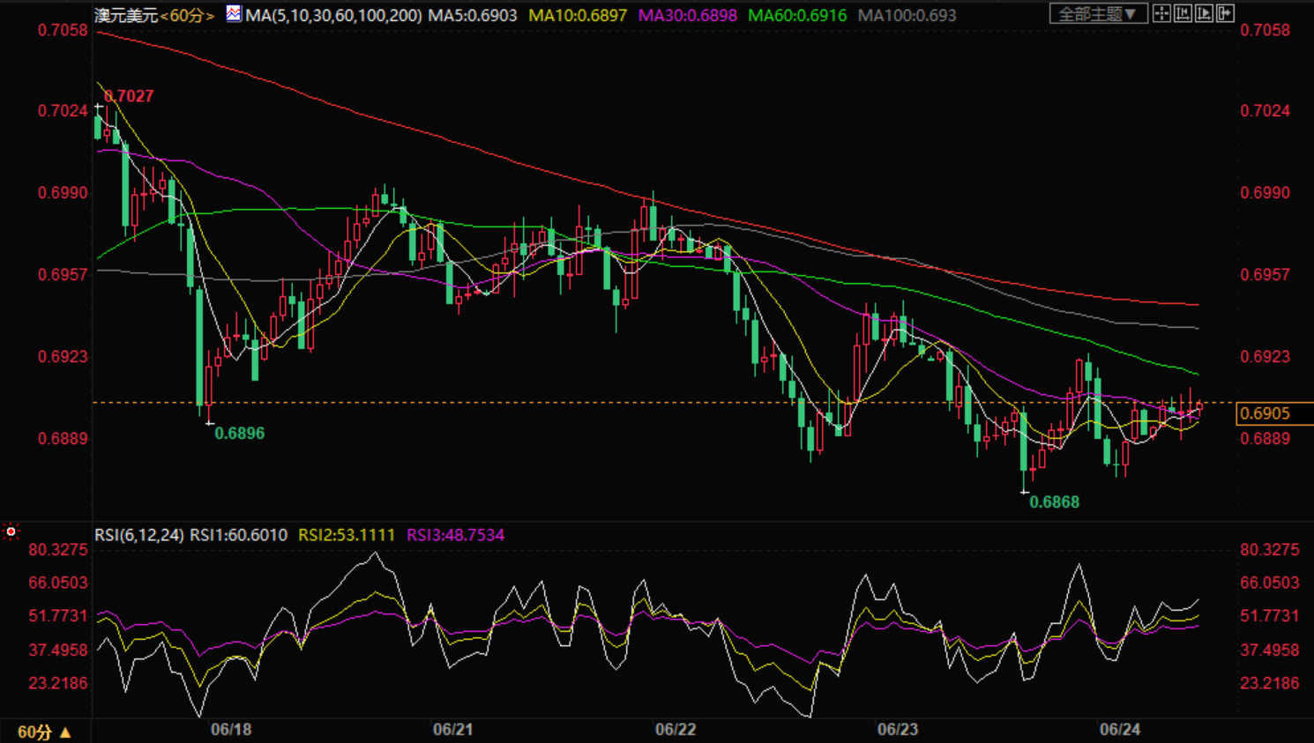
Task: Click the MA(5,10,30,60,100,200) parameters label
Action: (x=334, y=15)
